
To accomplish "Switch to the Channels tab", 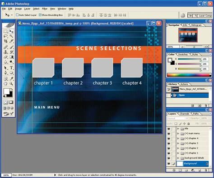I will (x=184, y=114).
